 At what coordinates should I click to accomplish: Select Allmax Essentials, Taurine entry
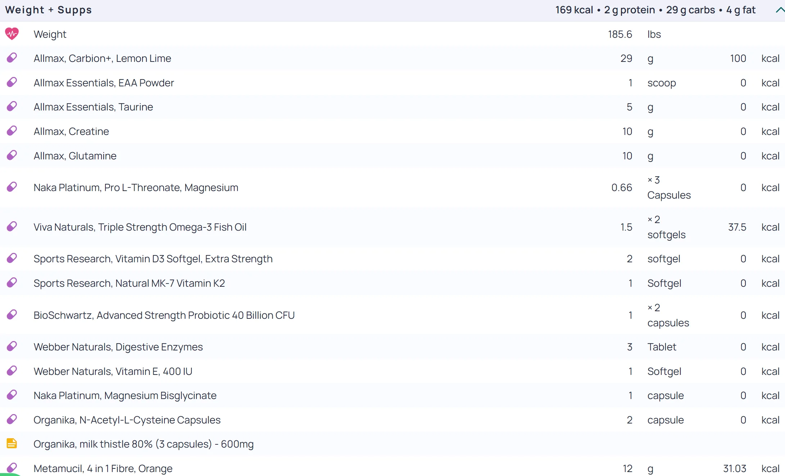coord(93,107)
